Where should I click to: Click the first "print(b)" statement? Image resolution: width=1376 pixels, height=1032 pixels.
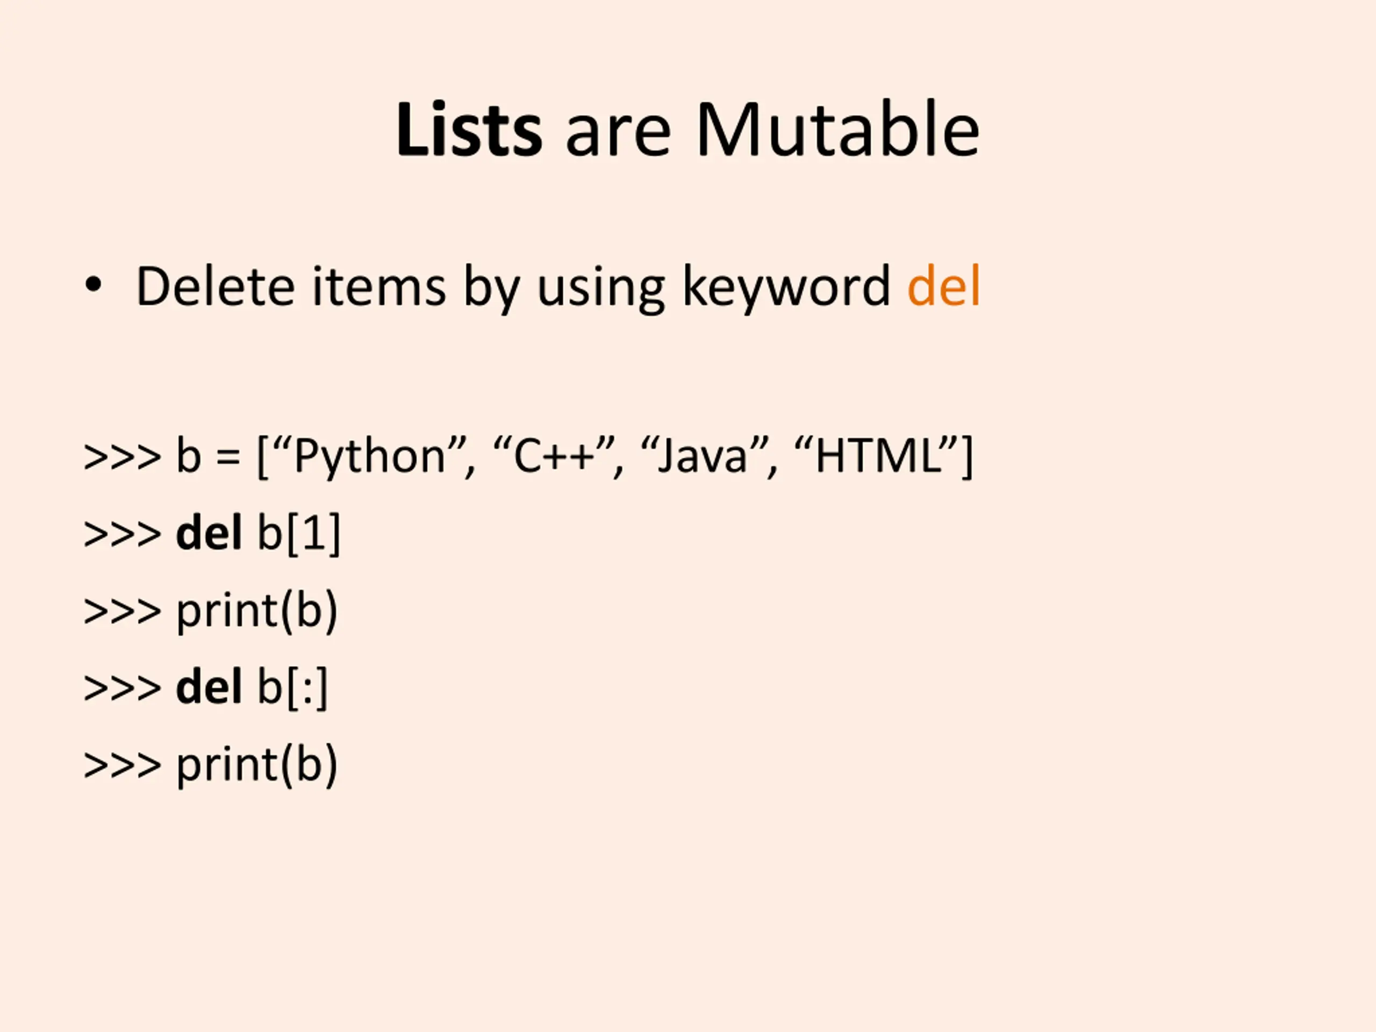tap(257, 611)
